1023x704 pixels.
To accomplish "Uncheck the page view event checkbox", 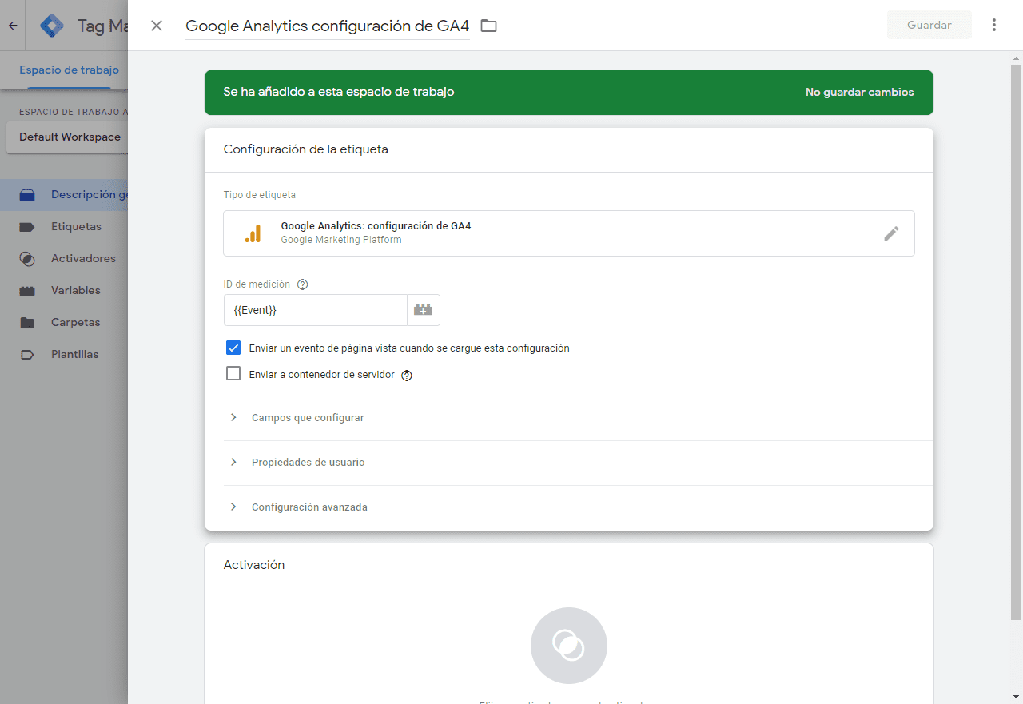I will click(x=233, y=348).
